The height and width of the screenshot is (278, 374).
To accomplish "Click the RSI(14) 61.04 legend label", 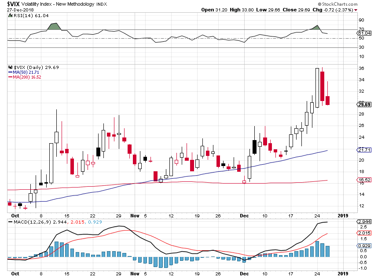I will 31,15.
